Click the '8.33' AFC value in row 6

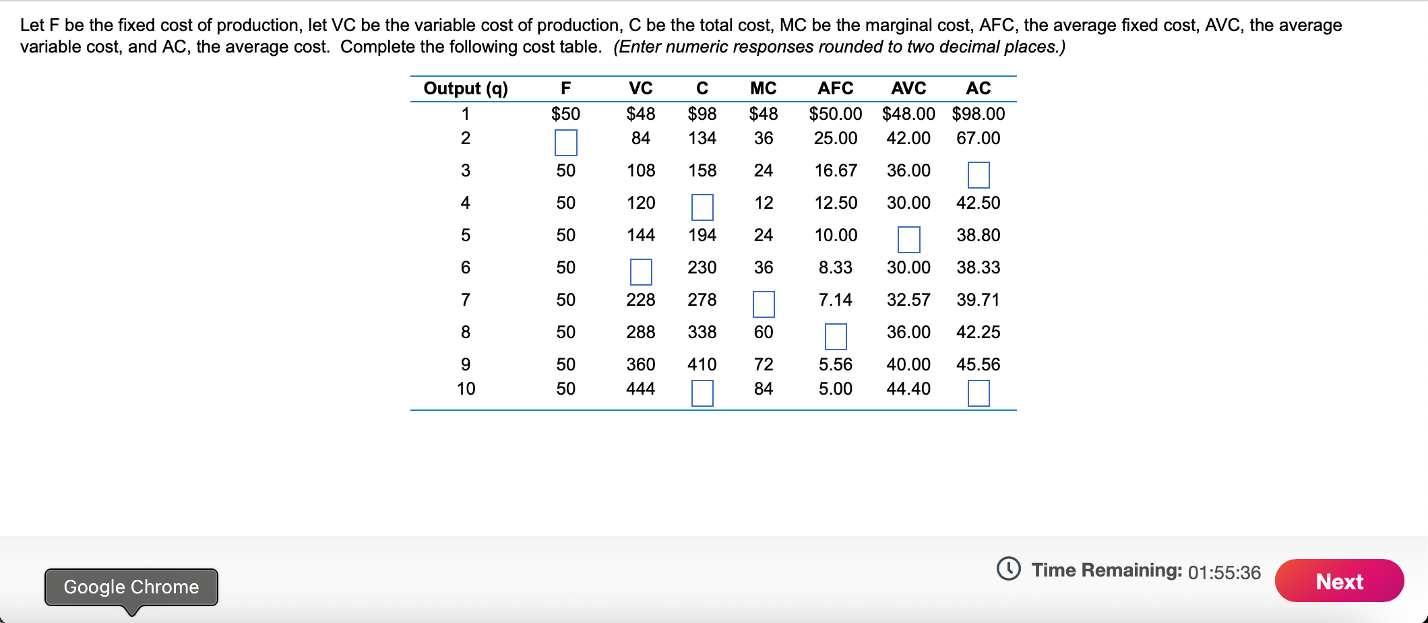(836, 267)
